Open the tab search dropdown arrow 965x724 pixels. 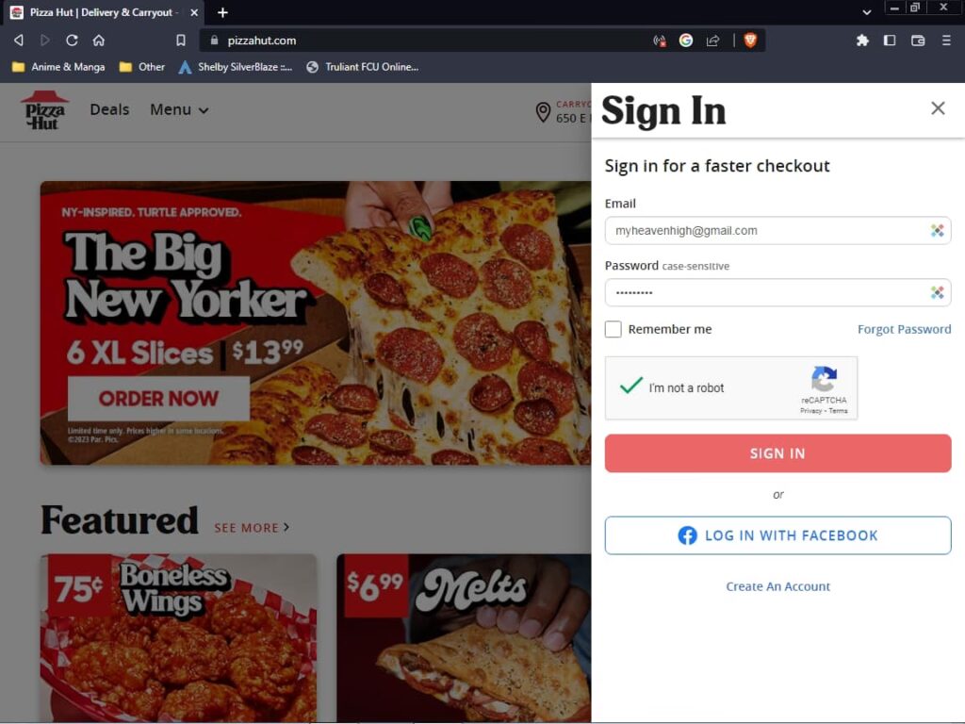867,12
